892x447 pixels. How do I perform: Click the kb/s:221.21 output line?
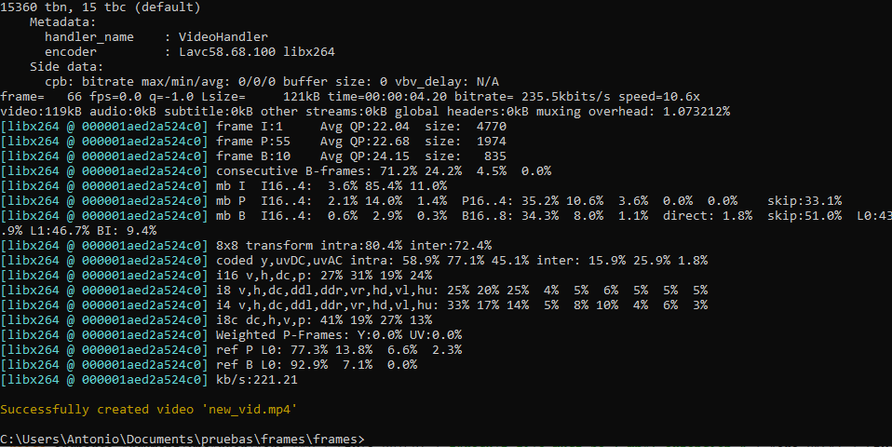click(149, 379)
